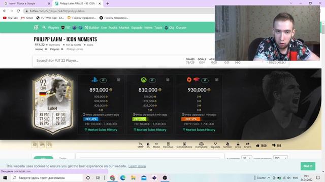The image size is (325, 182).
Task: Open the Mode option under the card
Action: point(156,145)
